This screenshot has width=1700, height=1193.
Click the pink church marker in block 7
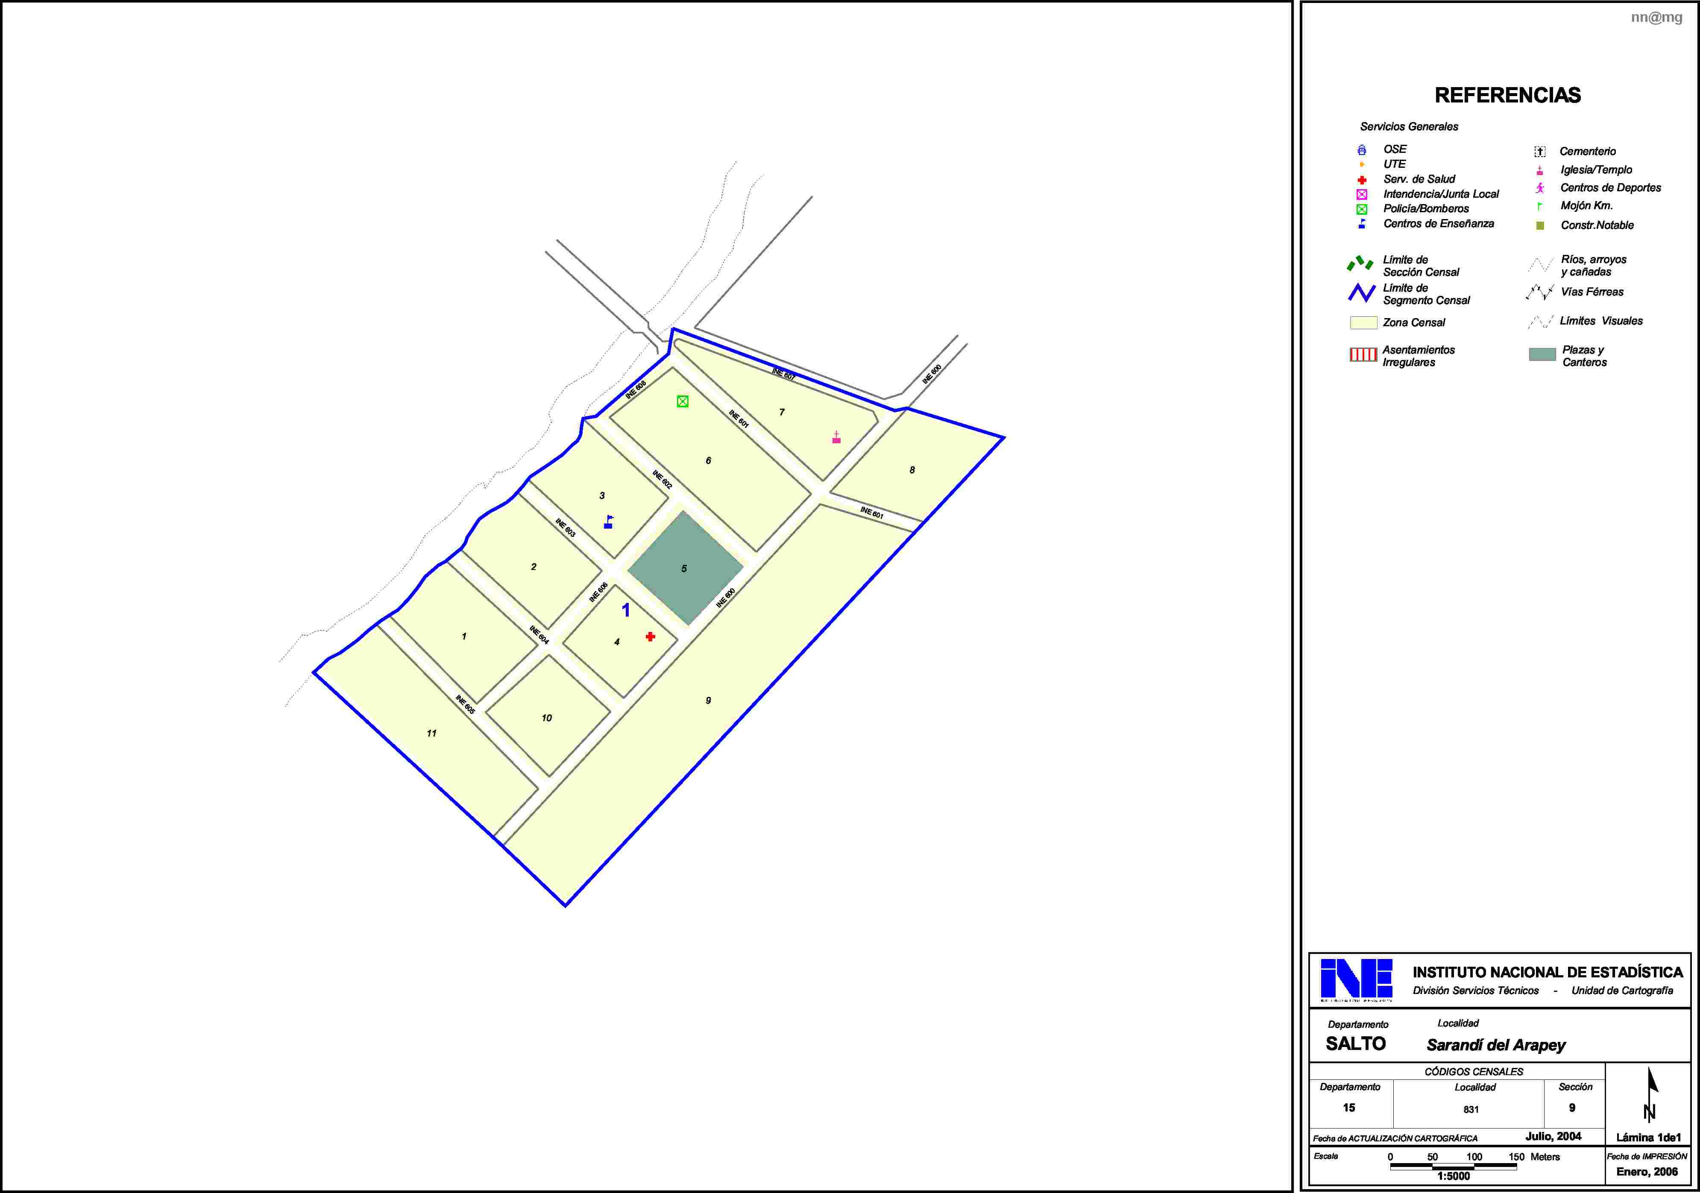click(836, 437)
